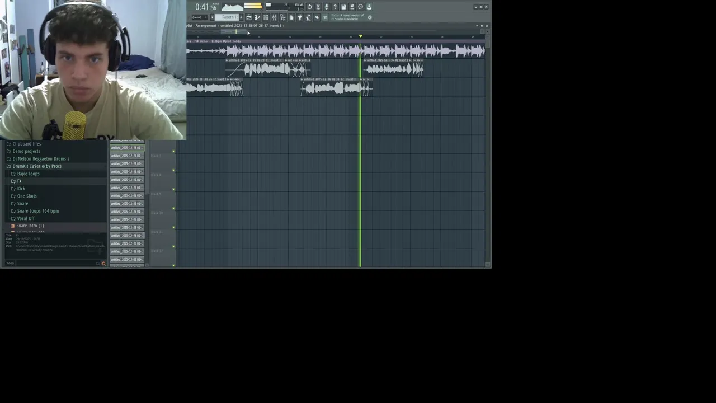Click the Track 9 label
The width and height of the screenshot is (716, 403).
pos(156,194)
